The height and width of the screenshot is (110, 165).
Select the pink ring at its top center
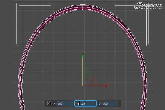[x=83, y=7]
